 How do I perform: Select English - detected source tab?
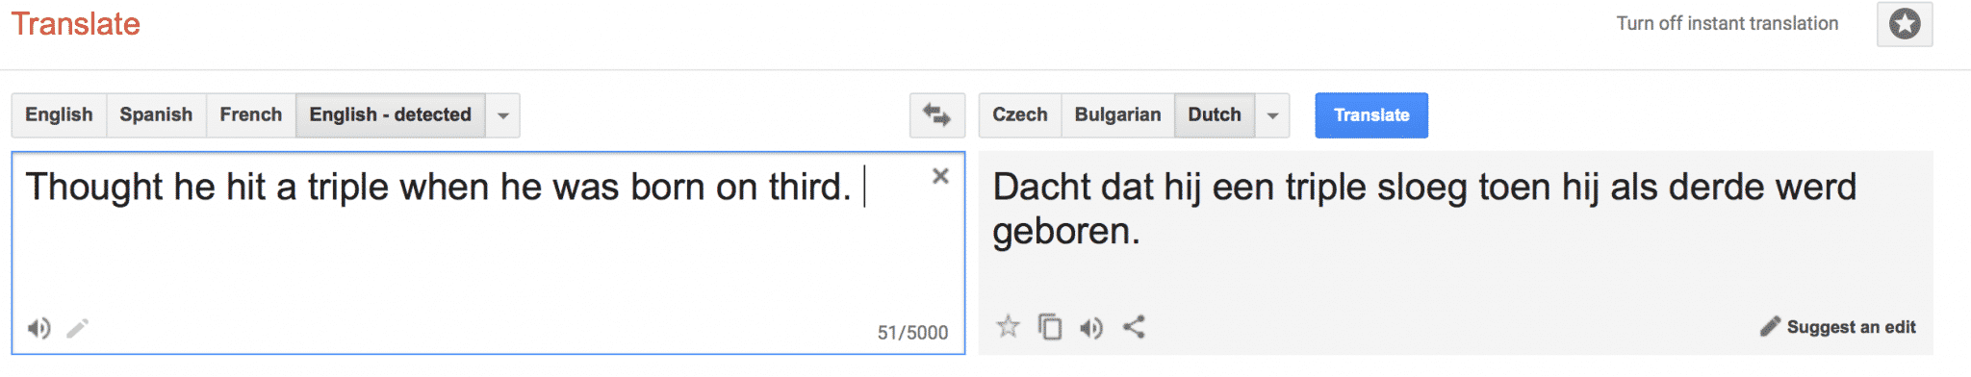tap(391, 115)
